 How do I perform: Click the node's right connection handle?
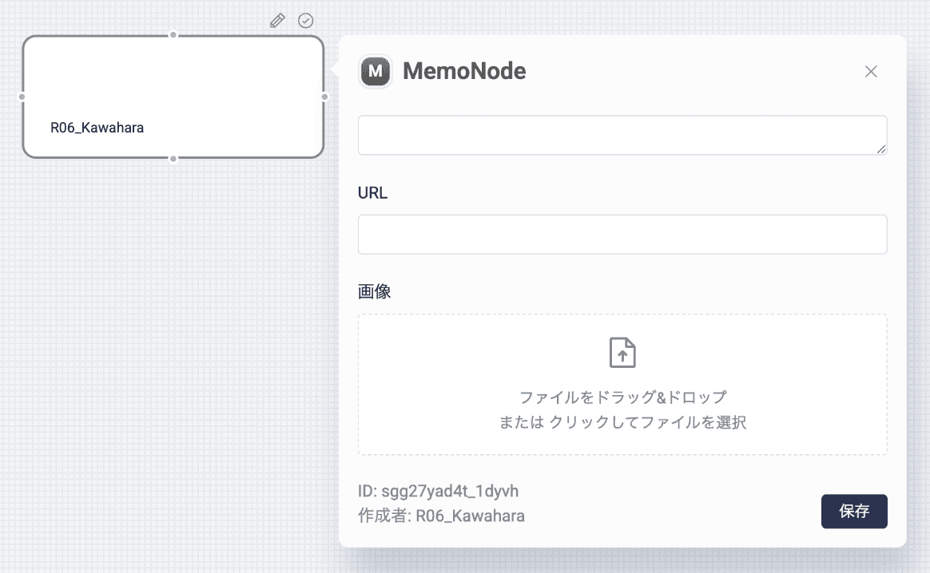point(324,97)
